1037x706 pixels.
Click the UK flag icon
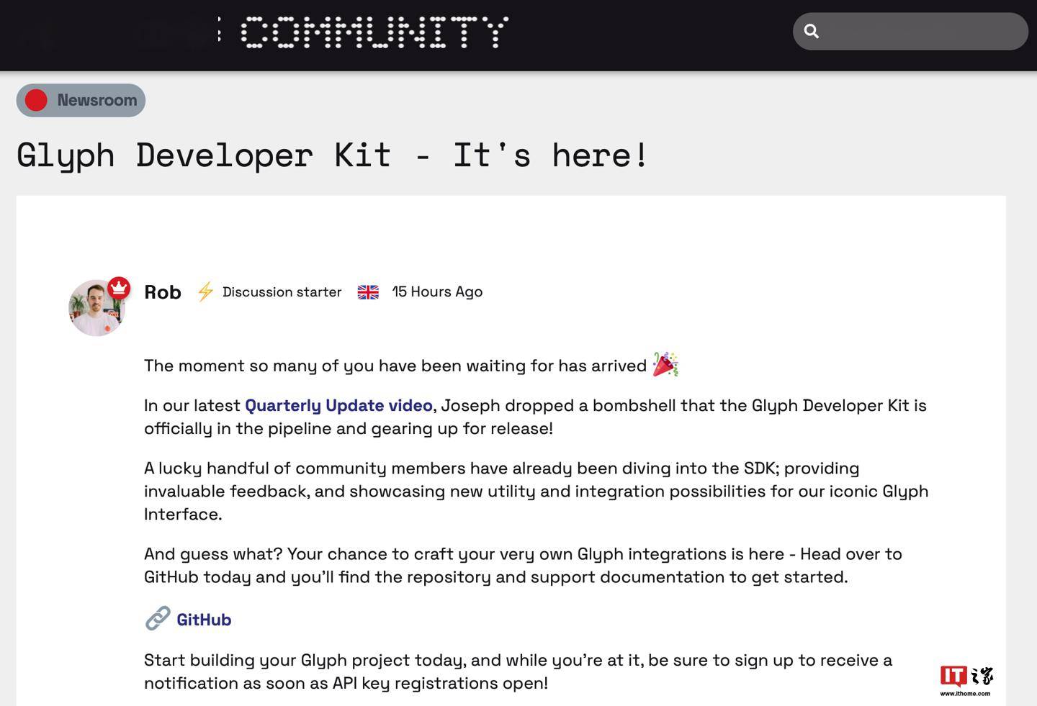pos(368,292)
